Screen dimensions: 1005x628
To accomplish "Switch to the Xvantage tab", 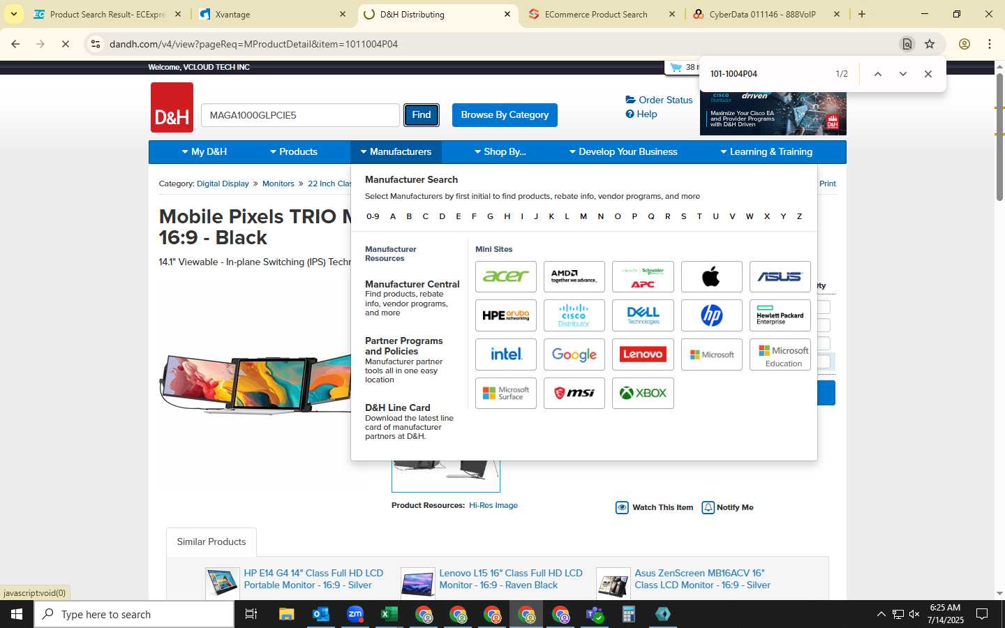I will [272, 14].
